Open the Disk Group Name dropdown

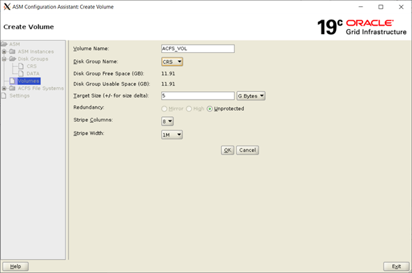[172, 62]
